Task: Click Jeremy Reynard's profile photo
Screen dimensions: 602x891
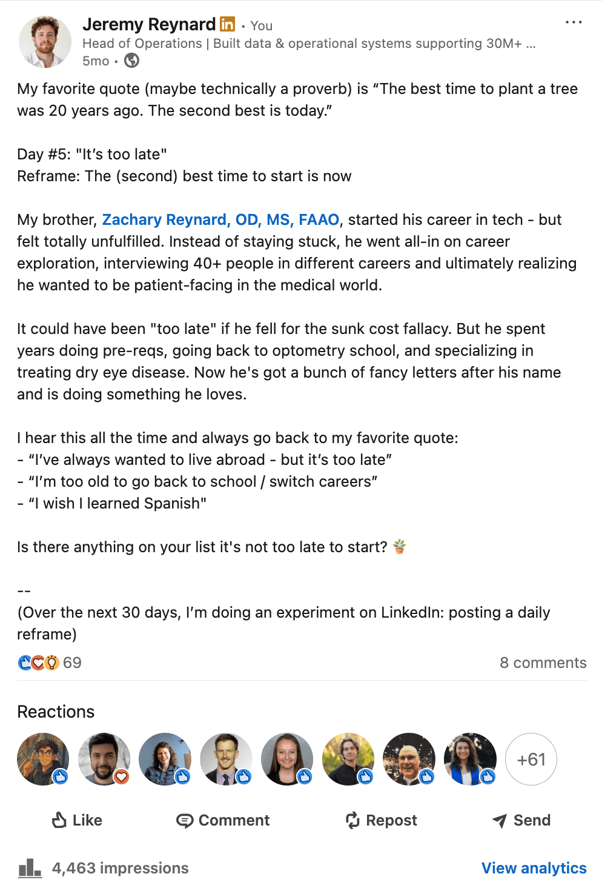Action: tap(45, 42)
